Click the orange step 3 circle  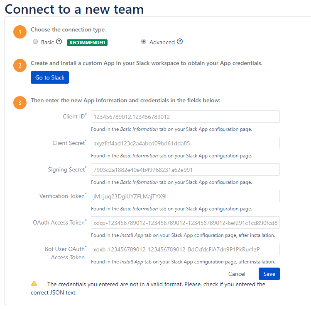click(x=20, y=103)
